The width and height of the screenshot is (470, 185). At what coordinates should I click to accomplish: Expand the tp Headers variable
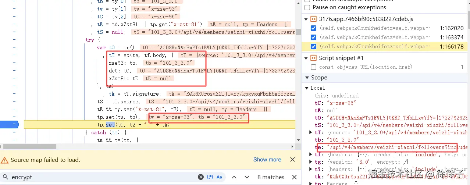coord(311,184)
